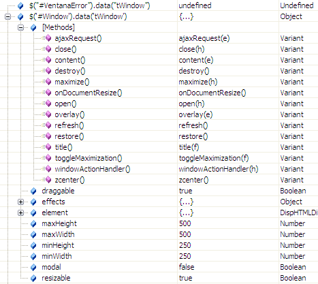
Task: Click the method icon beside destroy()
Action: point(48,71)
